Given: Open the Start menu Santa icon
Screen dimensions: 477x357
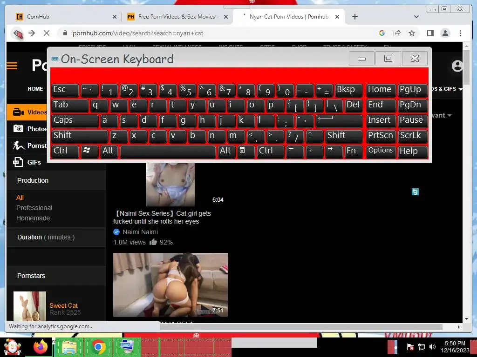Looking at the screenshot, I should pyautogui.click(x=12, y=347).
